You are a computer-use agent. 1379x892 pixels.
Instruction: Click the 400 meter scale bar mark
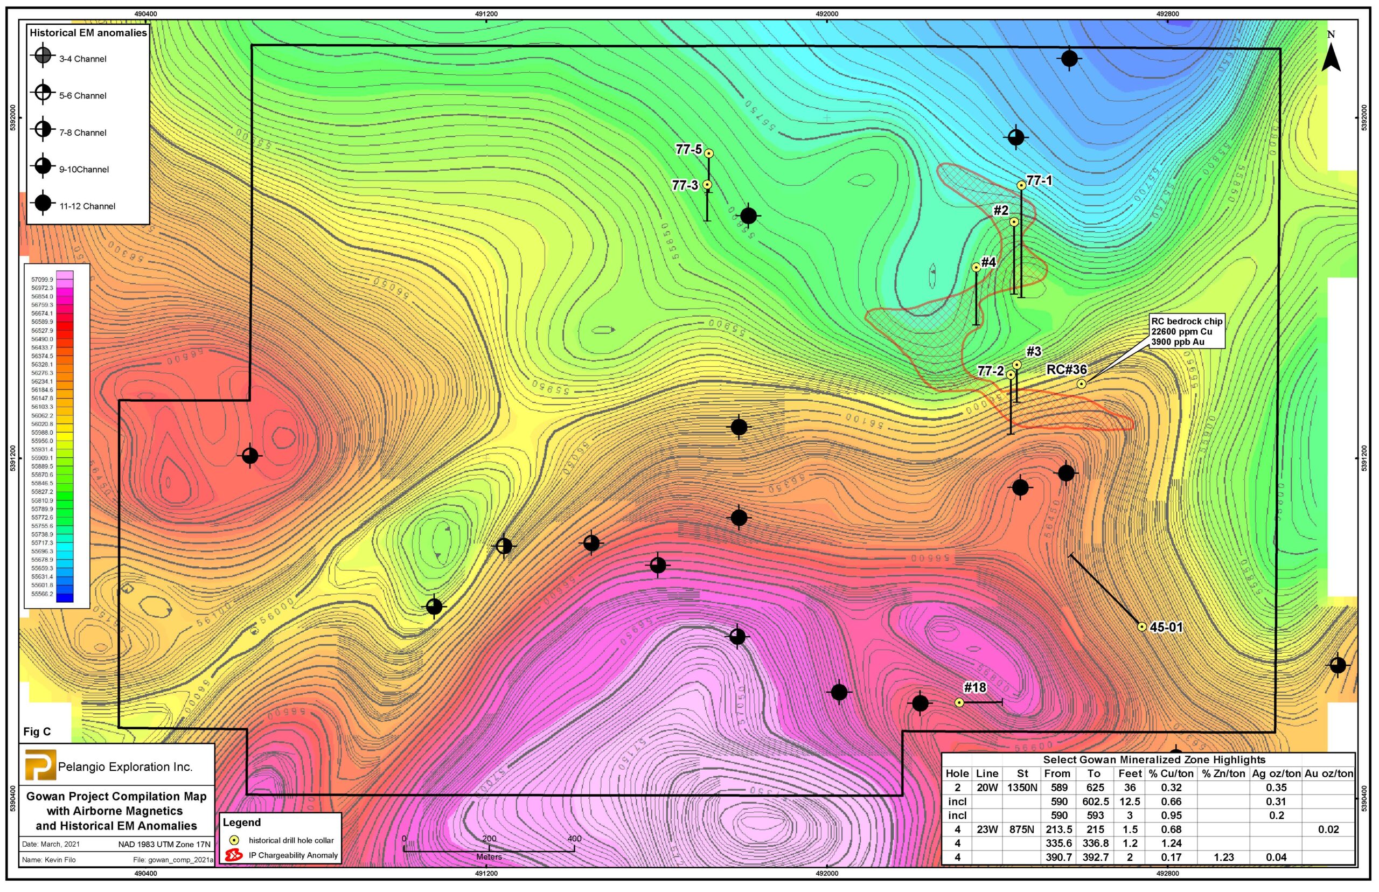574,849
